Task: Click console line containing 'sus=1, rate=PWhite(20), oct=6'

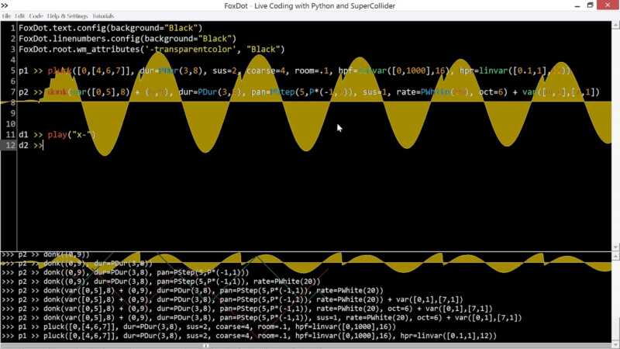Action: click(261, 318)
